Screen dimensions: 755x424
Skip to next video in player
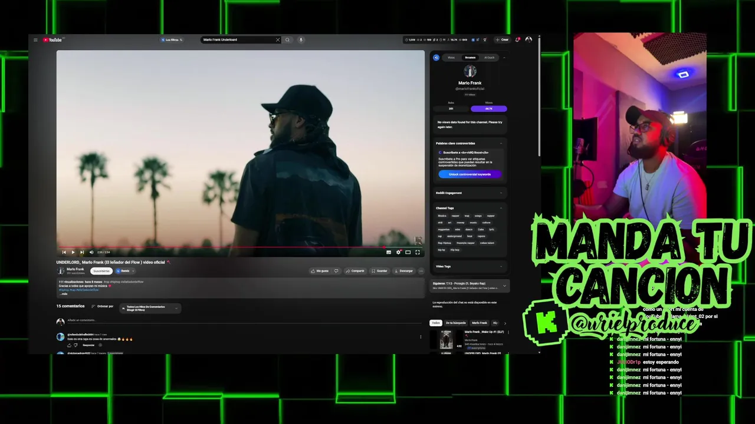pos(82,252)
